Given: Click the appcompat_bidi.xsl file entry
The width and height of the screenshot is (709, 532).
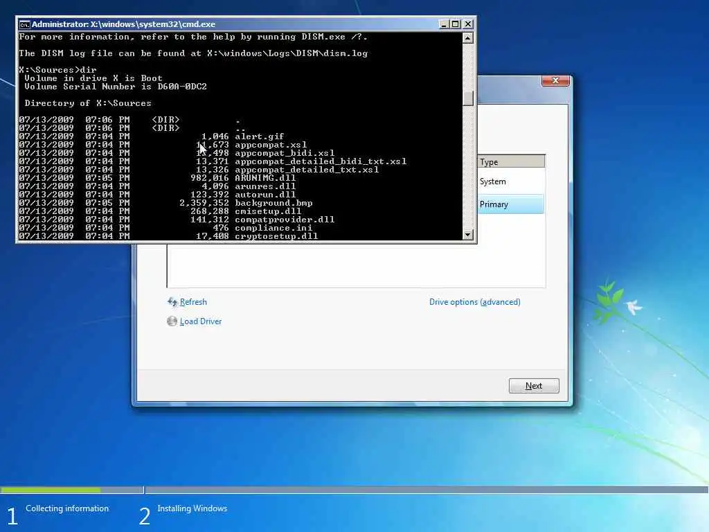Looking at the screenshot, I should coord(285,153).
